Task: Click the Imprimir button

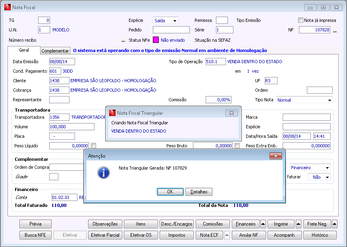Action: point(281,224)
